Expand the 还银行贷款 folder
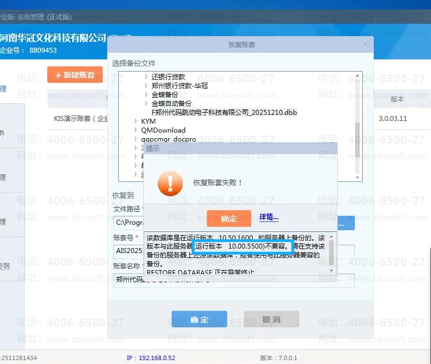Screen dimensions: 431x364 pos(147,77)
